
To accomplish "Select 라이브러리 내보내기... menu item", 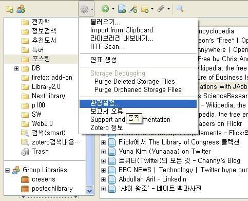I will click(x=138, y=39).
